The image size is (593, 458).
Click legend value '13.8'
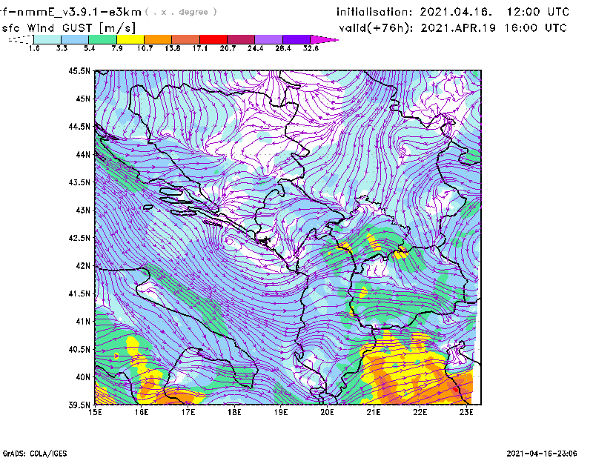[173, 48]
